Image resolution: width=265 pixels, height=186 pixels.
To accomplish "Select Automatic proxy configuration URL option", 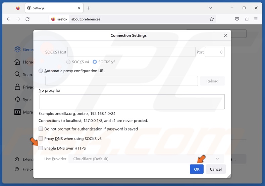I will click(41, 71).
